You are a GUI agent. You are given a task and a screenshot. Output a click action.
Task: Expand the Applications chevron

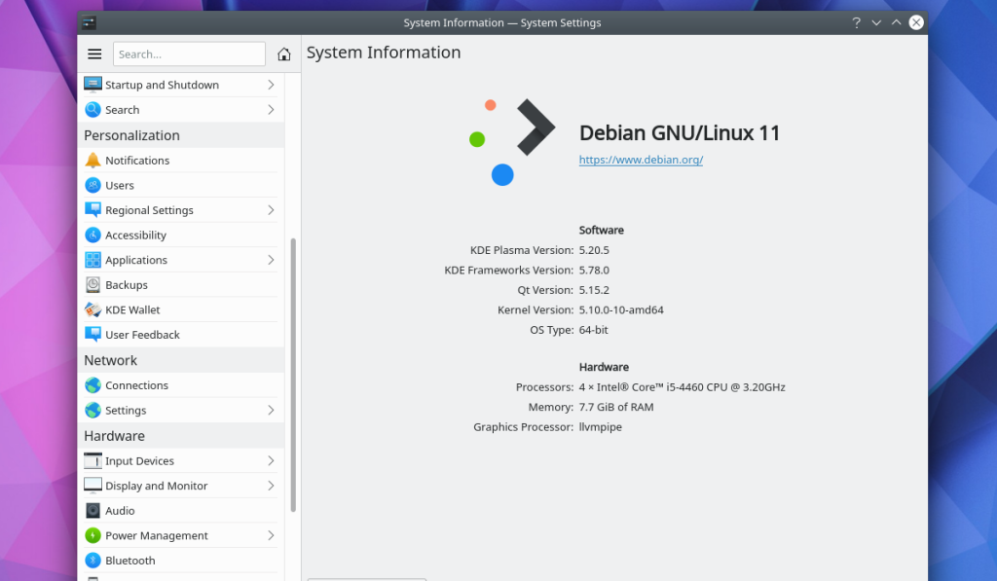pos(271,259)
